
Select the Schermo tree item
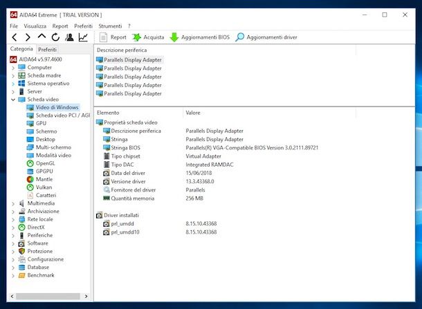click(42, 131)
